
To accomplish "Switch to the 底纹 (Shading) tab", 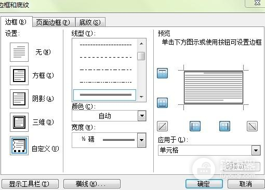I will coord(90,22).
